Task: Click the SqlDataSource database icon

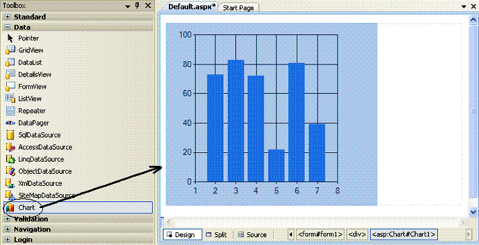Action: point(10,135)
